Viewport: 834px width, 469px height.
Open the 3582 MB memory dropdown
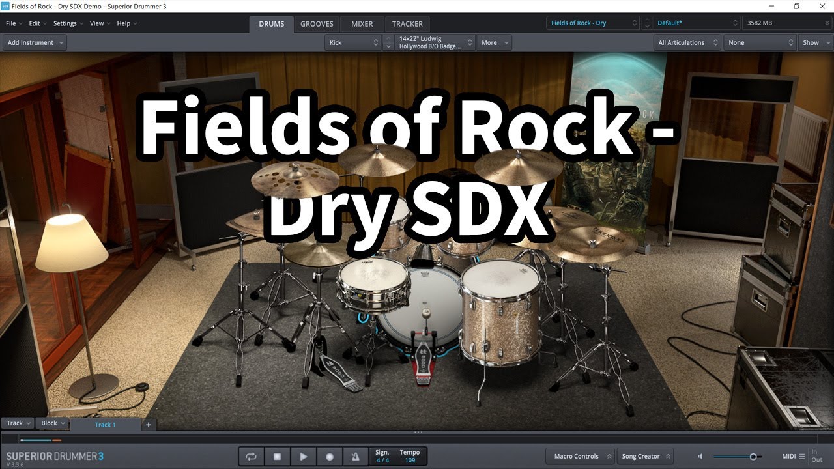click(786, 23)
